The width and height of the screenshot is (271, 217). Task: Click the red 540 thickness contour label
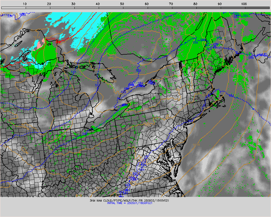(53, 39)
